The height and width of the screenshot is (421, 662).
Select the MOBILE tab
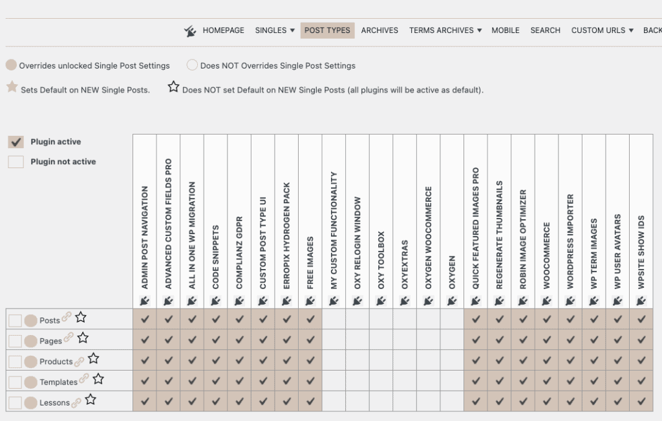(x=505, y=30)
